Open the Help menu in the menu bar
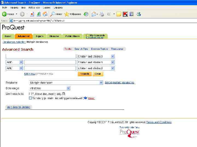The width and height of the screenshot is (197, 147). (58, 8)
